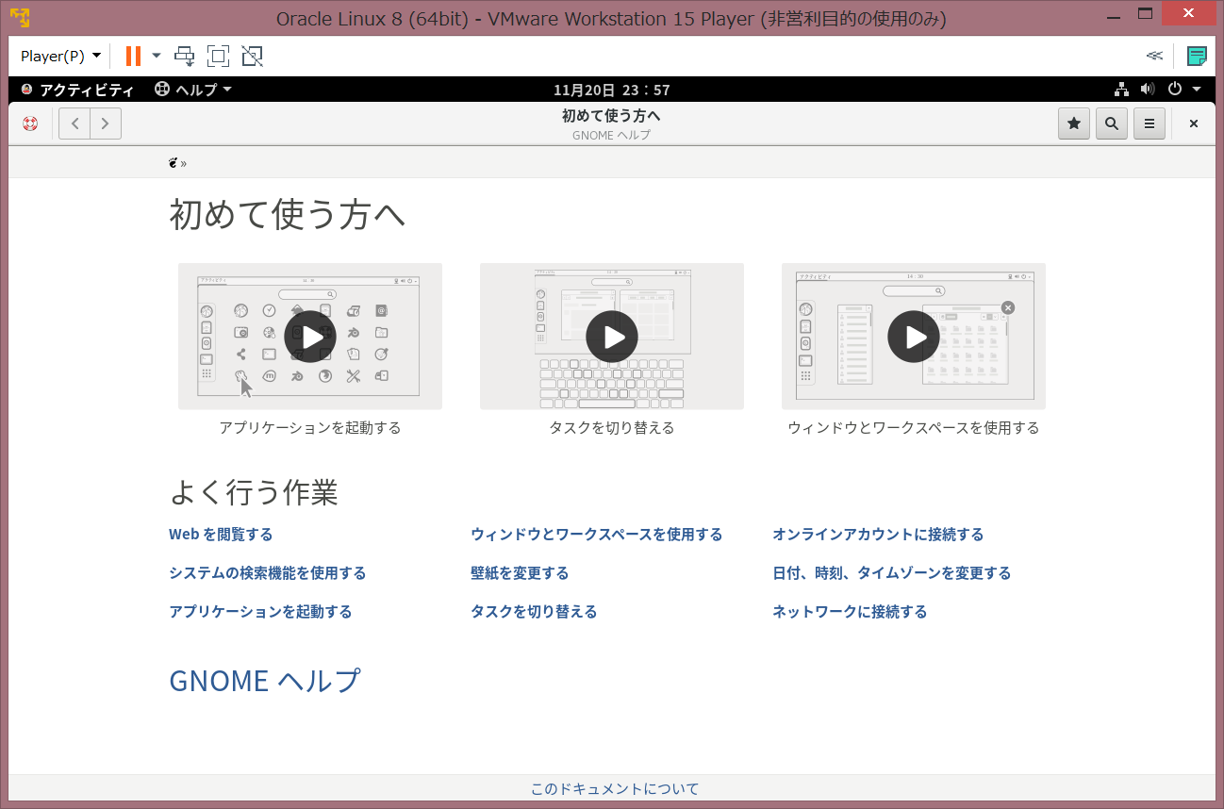This screenshot has height=809, width=1224.
Task: Click the double chevron collapse icon in VMware toolbar
Action: pyautogui.click(x=1154, y=56)
